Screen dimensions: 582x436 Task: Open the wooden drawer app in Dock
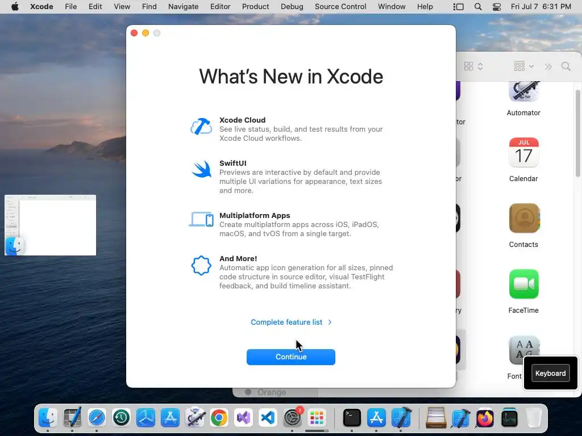[436, 418]
